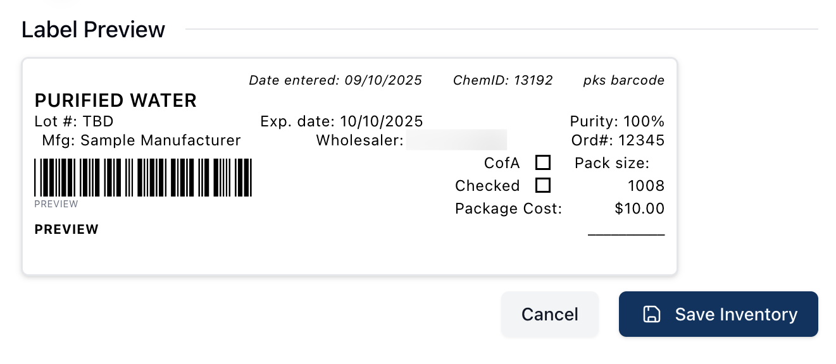Screen dimensions: 836x364
Task: Select the ChemID 13192 text
Action: point(503,80)
